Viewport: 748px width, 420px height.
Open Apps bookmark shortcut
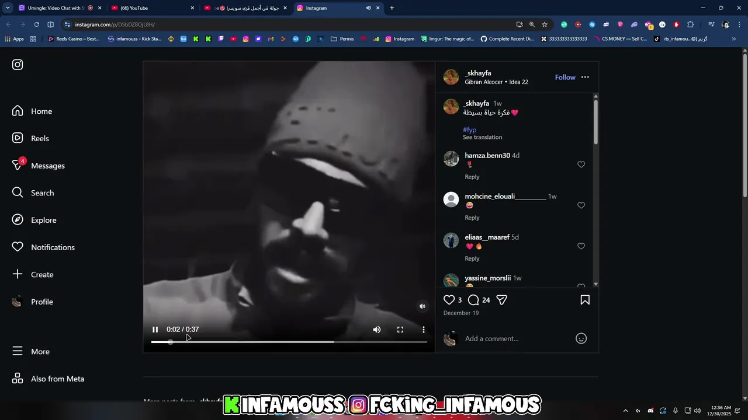pyautogui.click(x=14, y=39)
